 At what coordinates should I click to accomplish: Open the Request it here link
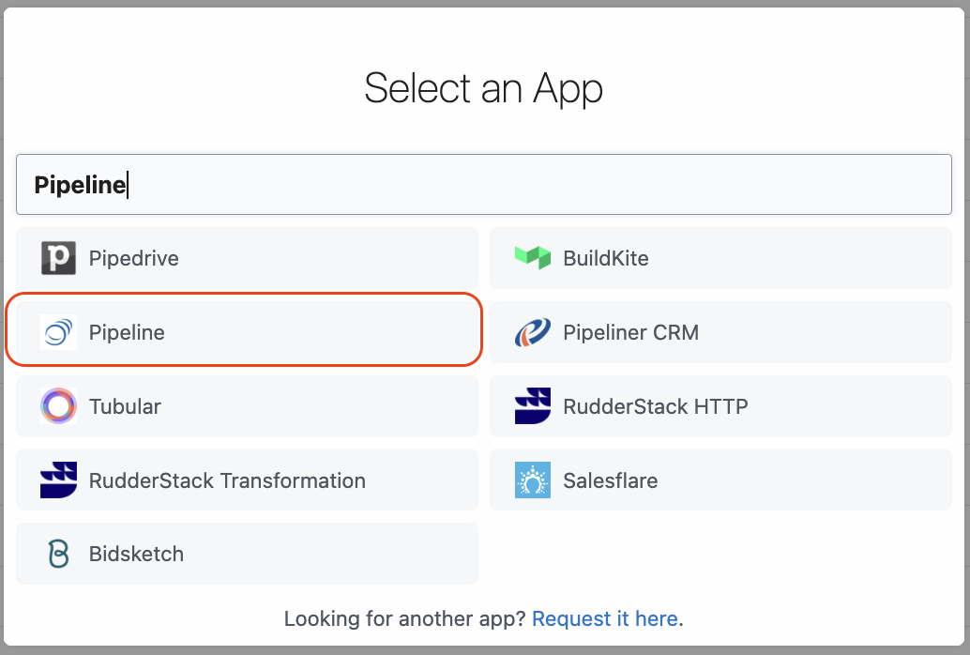point(605,618)
